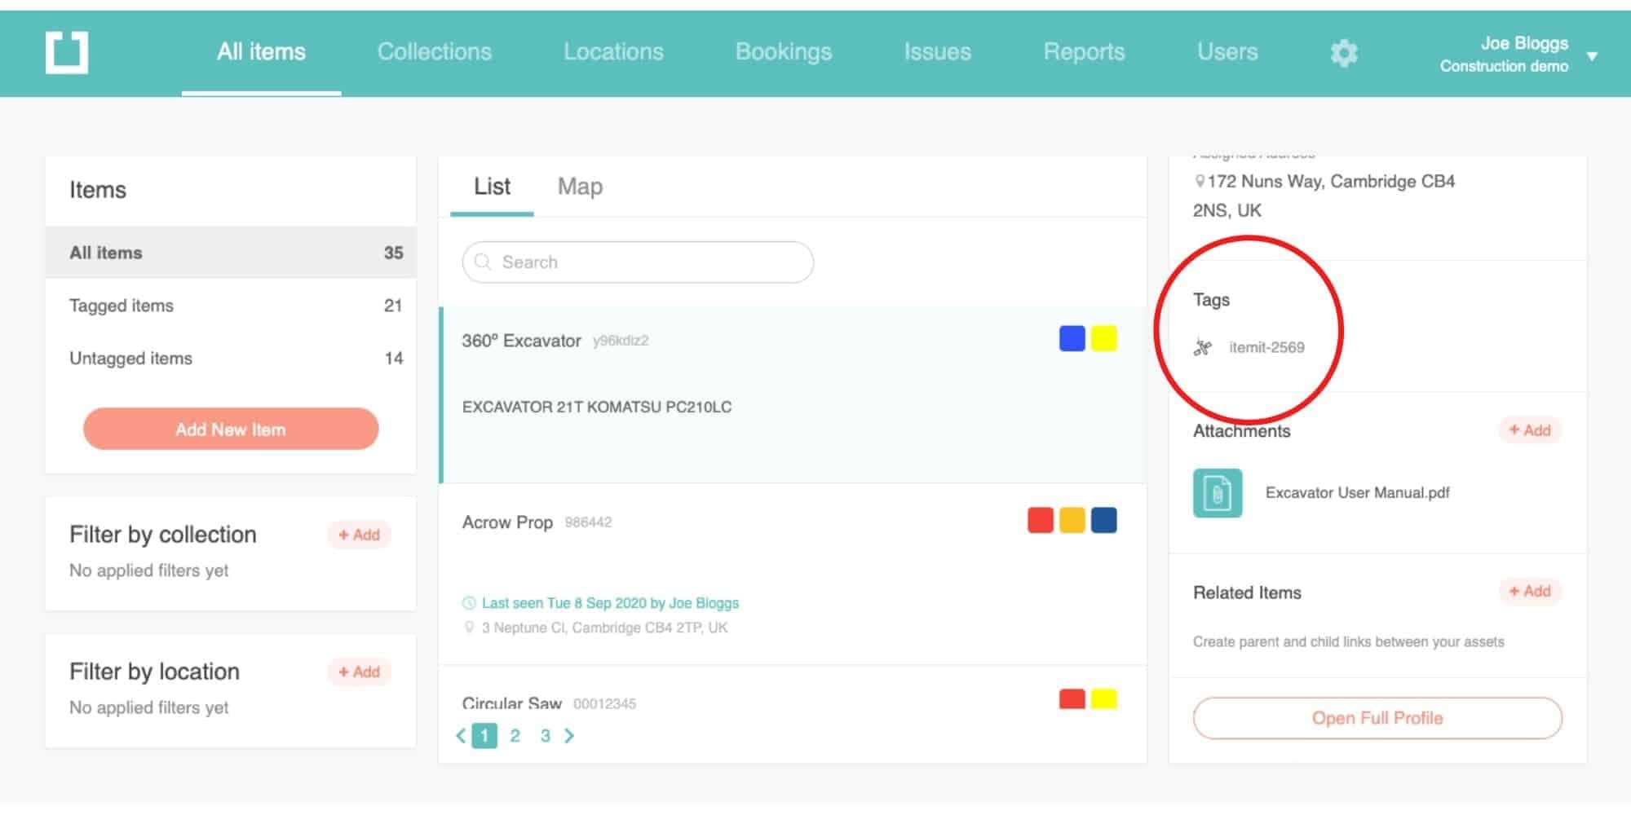Click the search magnifier icon

(x=483, y=262)
